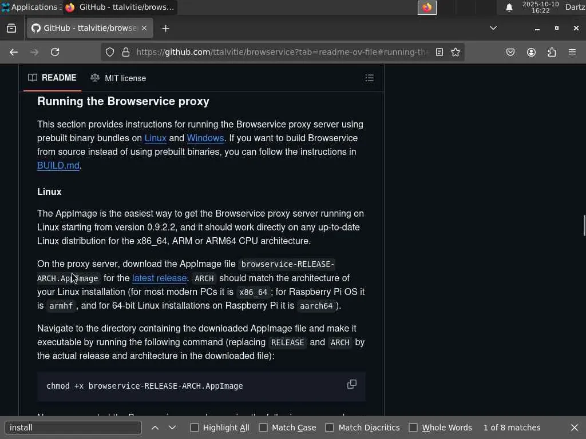Viewport: 586px width, 439px height.
Task: Click the 'Linux' subheading
Action: click(x=49, y=191)
